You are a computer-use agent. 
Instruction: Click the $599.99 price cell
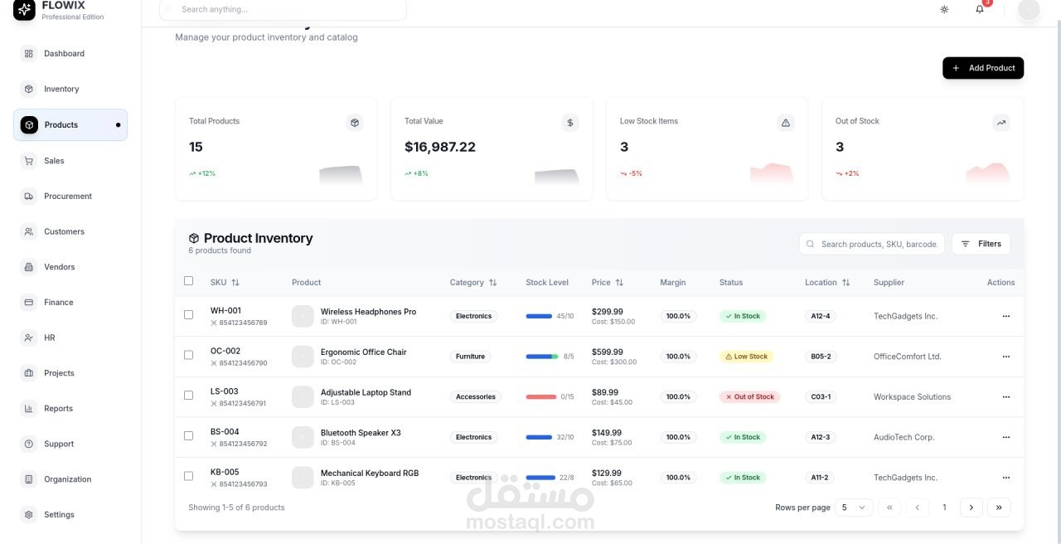point(608,352)
